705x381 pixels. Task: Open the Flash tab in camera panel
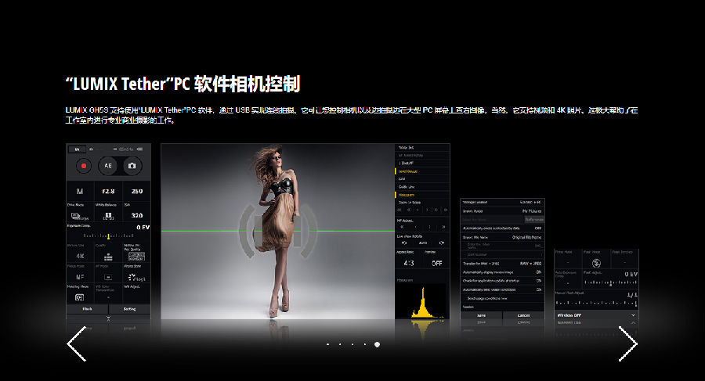(87, 309)
